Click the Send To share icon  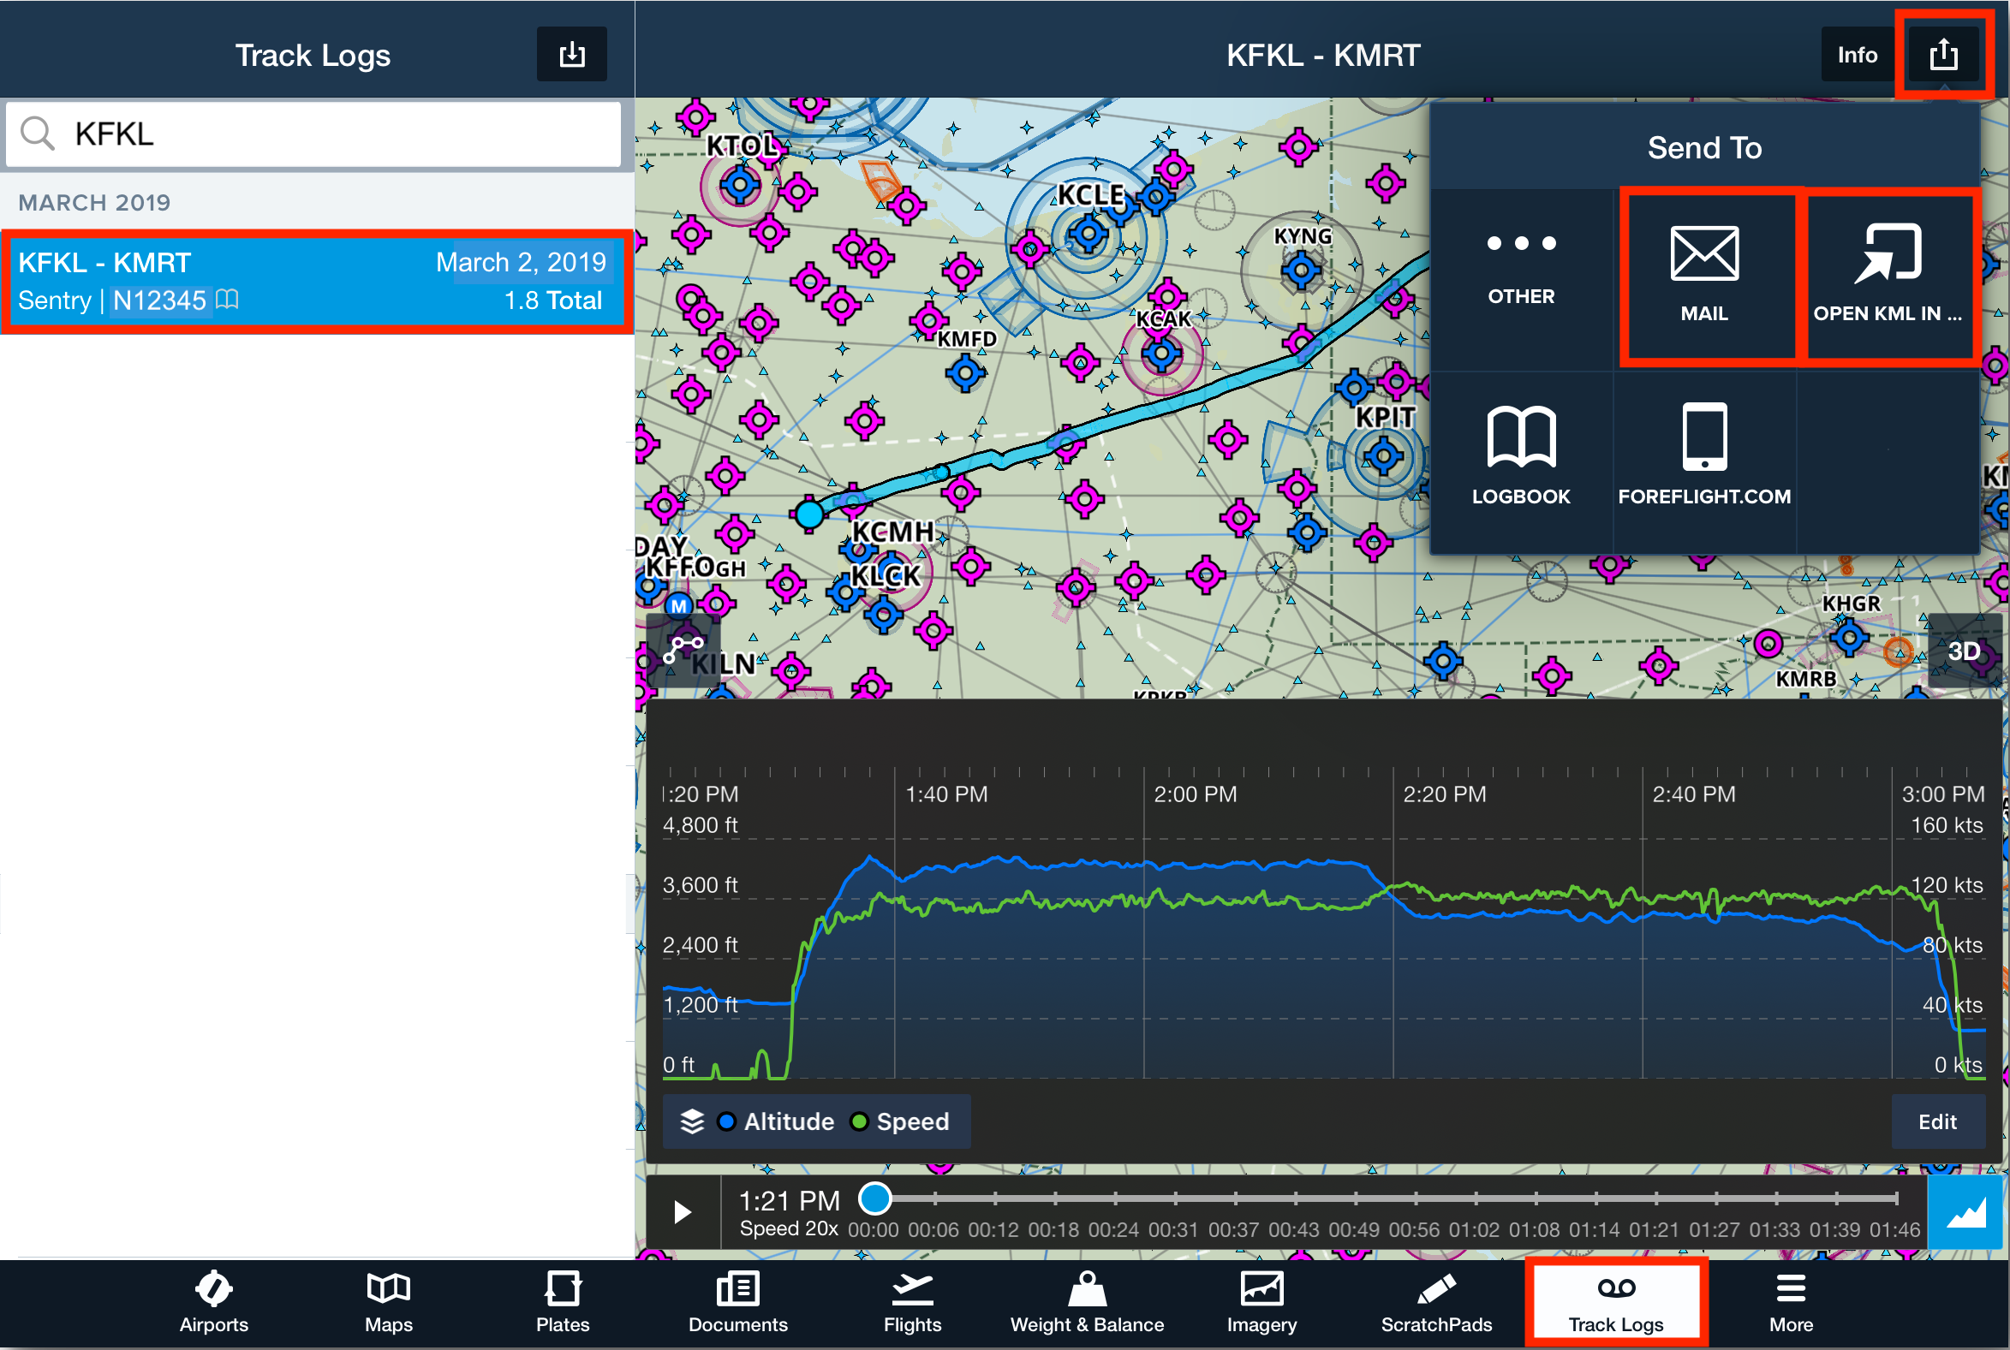(1943, 54)
